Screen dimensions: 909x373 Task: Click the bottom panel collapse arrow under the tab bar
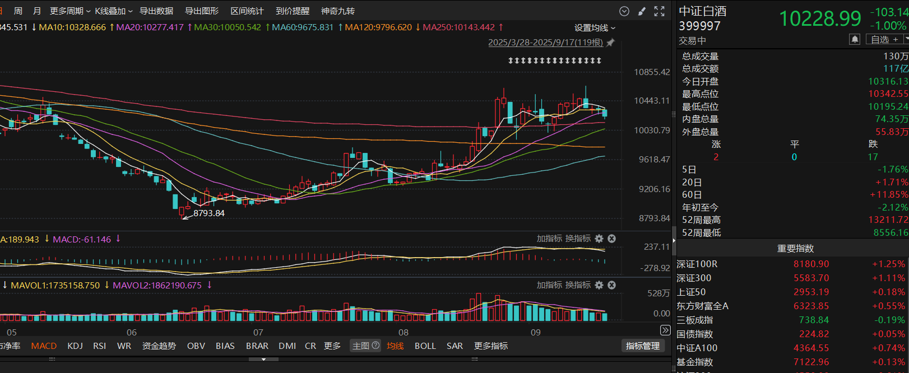(263, 359)
